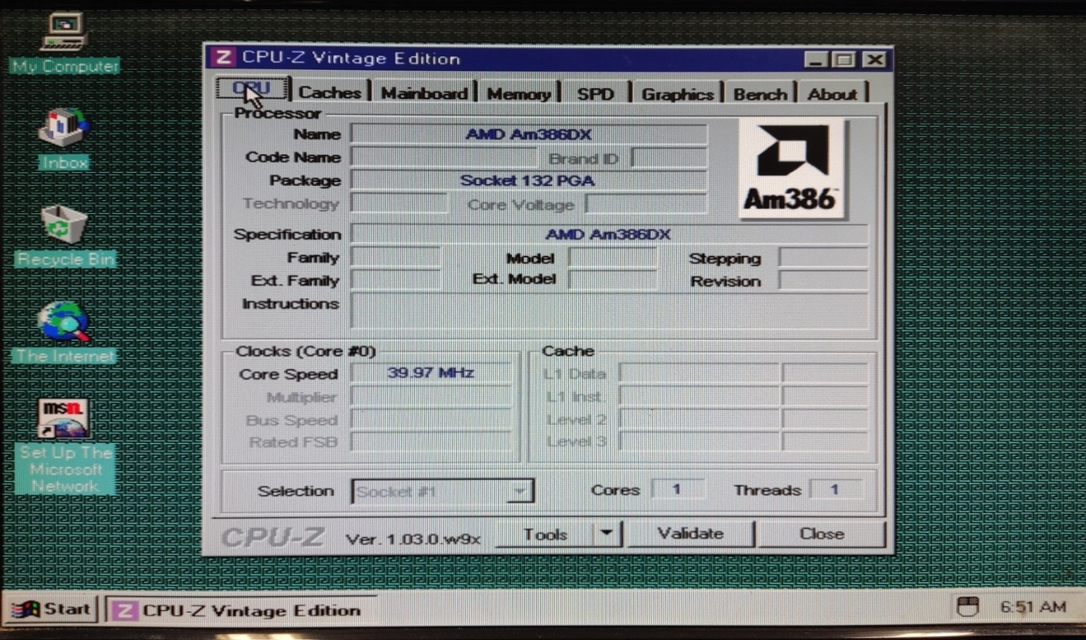Click the empty L1 Data cache field
The width and height of the screenshot is (1086, 640).
700,373
